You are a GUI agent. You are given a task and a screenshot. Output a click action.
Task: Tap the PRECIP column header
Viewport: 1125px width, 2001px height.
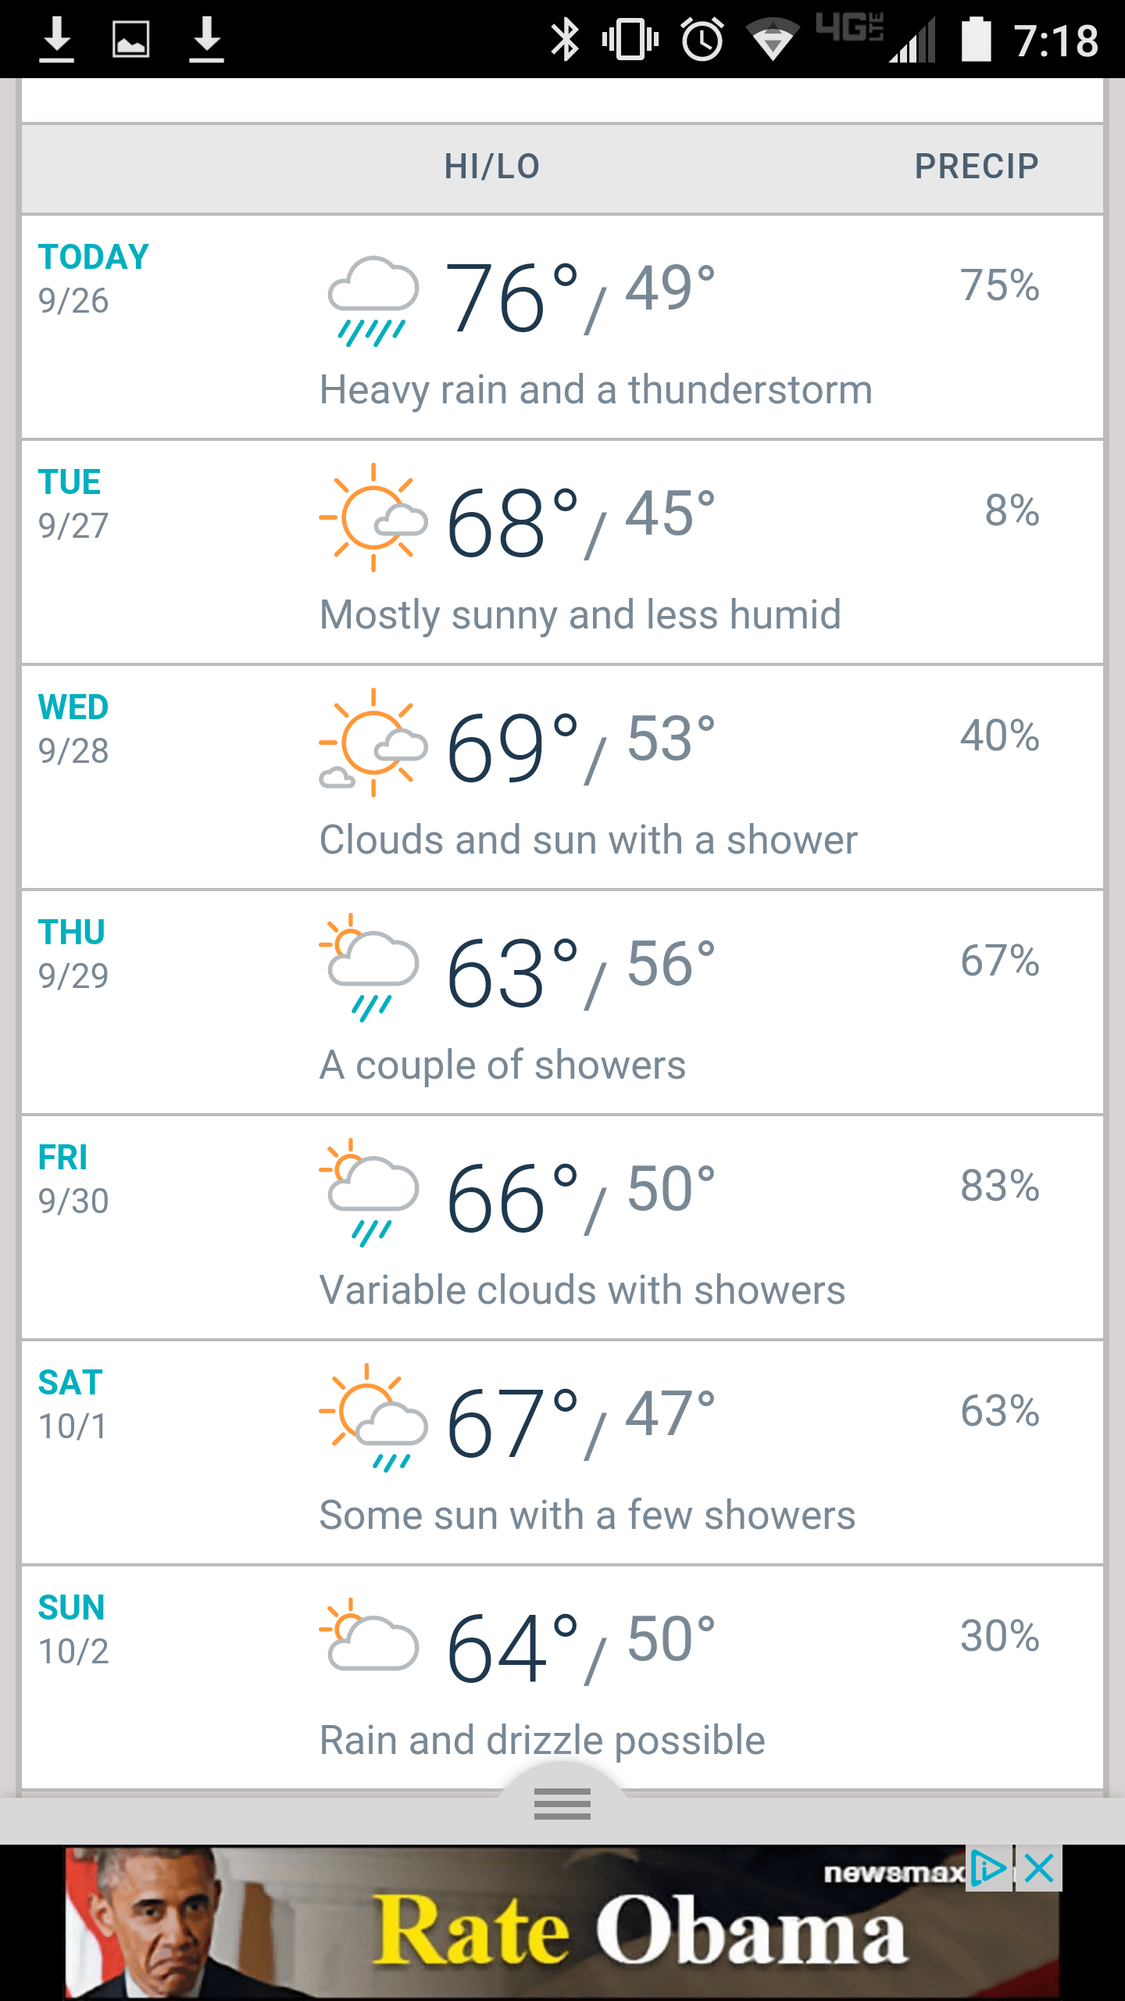[977, 166]
